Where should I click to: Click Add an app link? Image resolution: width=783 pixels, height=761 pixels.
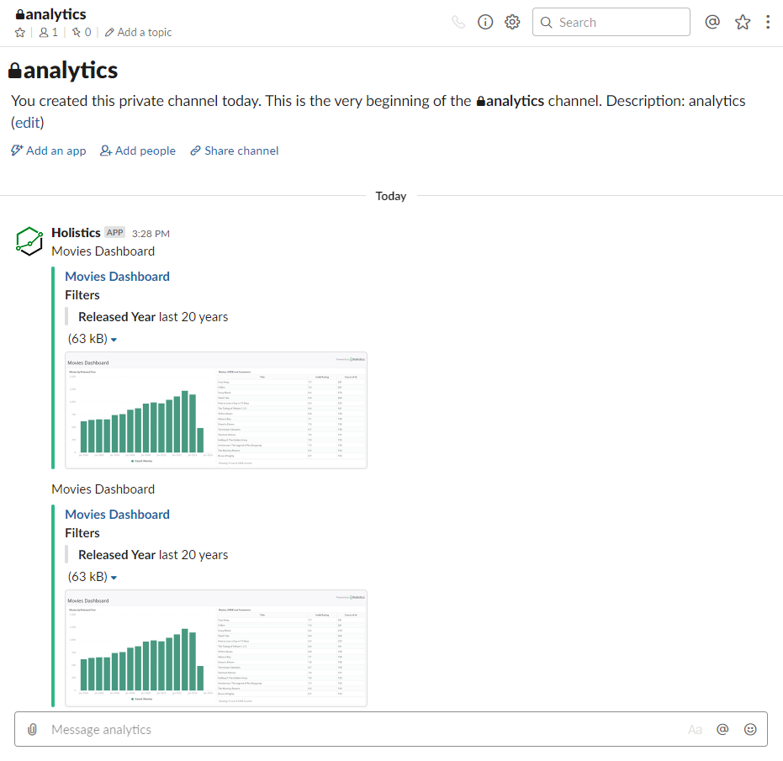[49, 151]
